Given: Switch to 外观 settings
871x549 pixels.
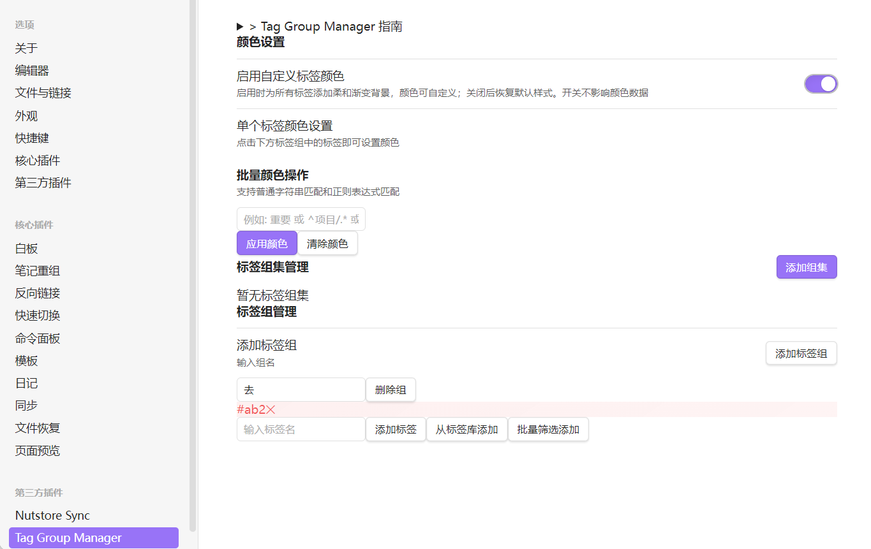Looking at the screenshot, I should (27, 116).
